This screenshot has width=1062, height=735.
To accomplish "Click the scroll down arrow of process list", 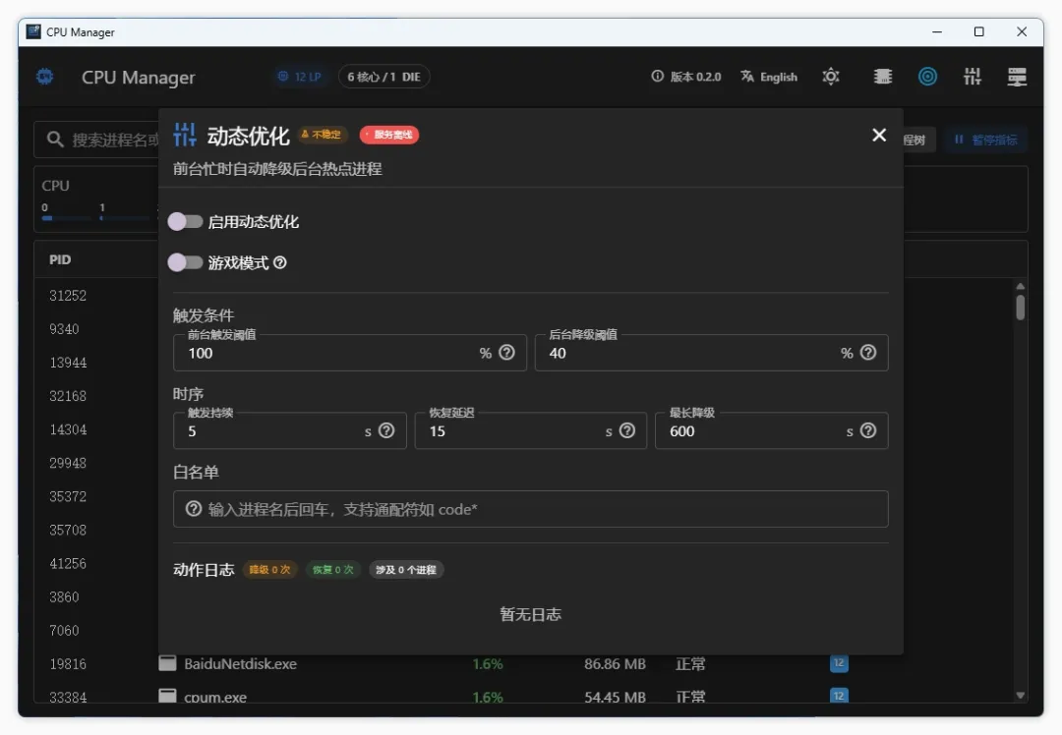I will (x=1020, y=695).
